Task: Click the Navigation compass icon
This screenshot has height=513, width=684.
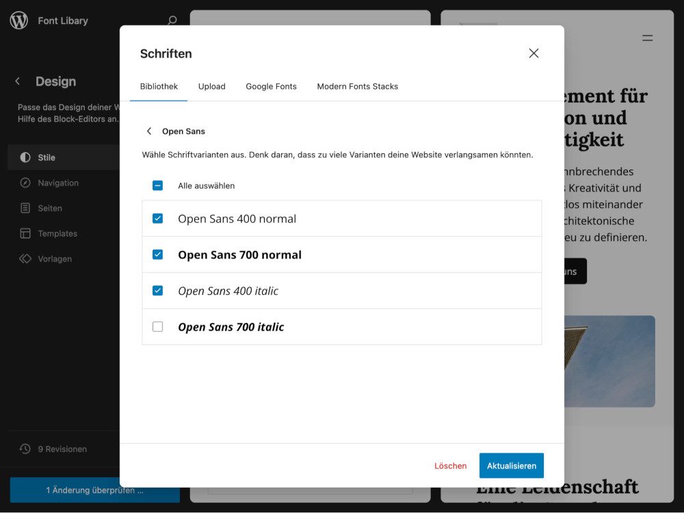Action: point(25,183)
